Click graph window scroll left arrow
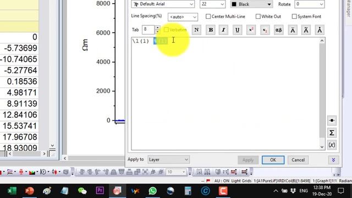 65,158
